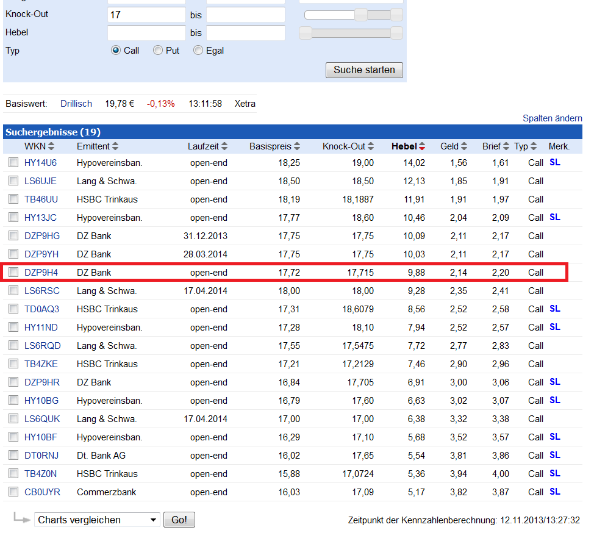Click the left Hebel slider handle
594x541 pixels.
click(306, 33)
